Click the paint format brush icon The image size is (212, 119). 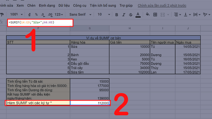click(2, 15)
